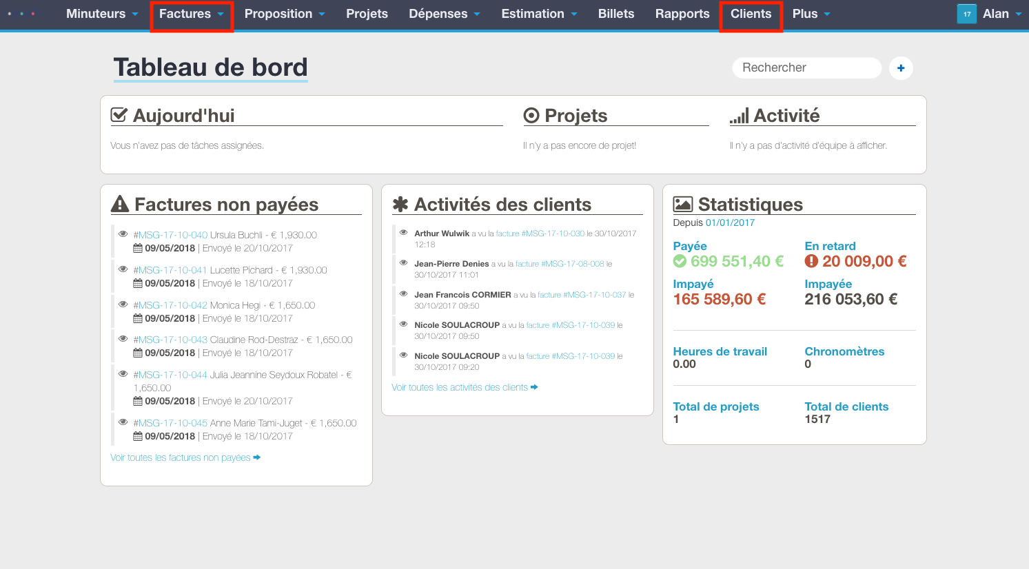Open the Rapports page
1029x569 pixels.
click(682, 14)
